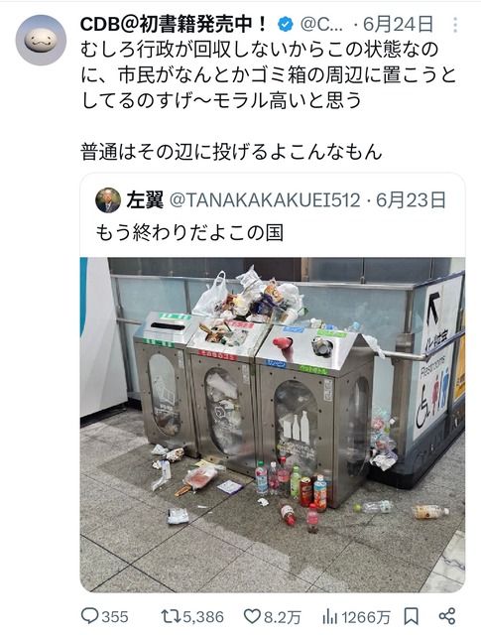Click quoted display name 左翼

click(x=145, y=200)
